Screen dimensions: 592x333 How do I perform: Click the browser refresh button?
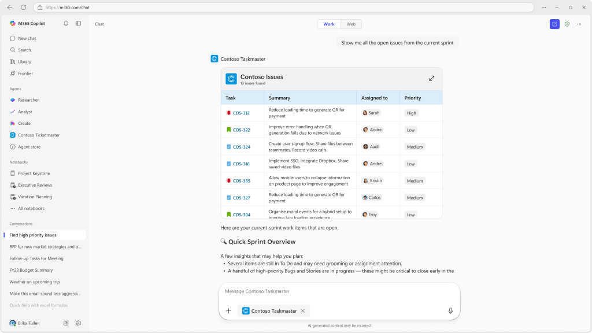(23, 8)
